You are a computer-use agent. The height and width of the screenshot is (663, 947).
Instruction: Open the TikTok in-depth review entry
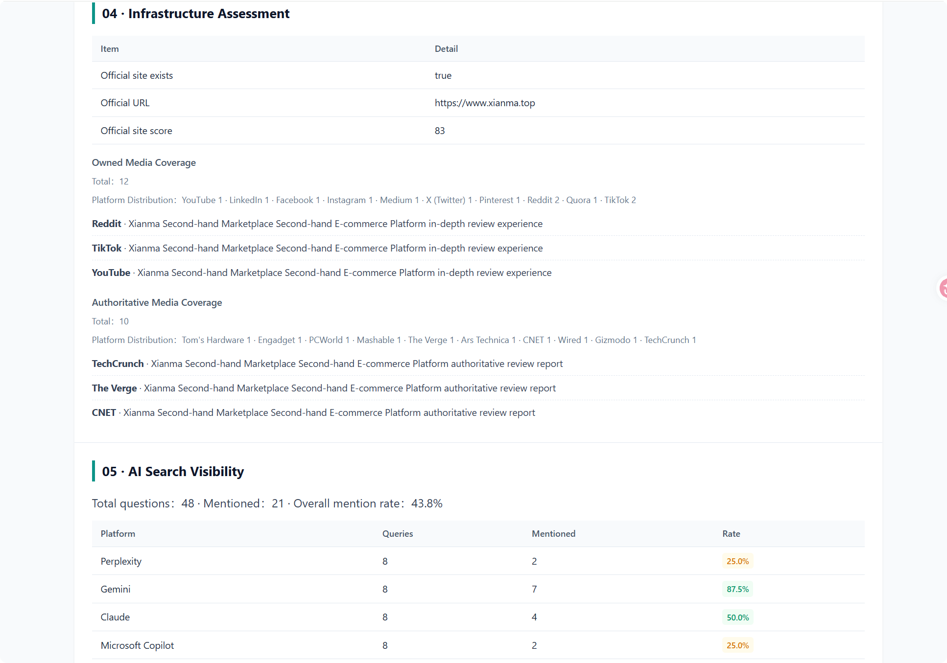[x=317, y=248]
